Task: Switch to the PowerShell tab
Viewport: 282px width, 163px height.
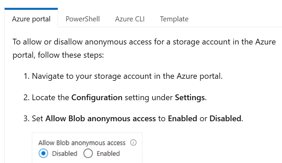Action: (83, 19)
